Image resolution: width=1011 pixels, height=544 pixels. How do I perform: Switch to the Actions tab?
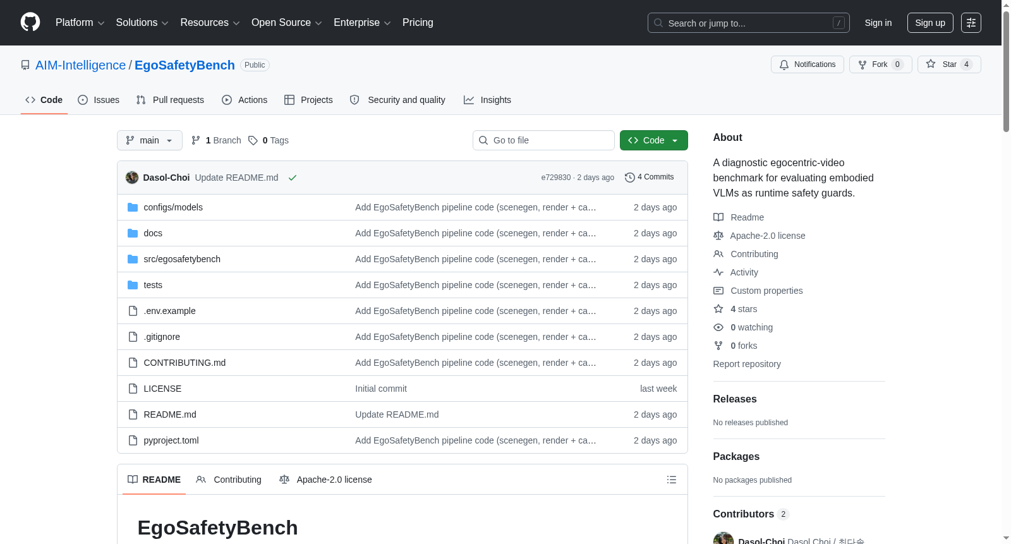(245, 100)
